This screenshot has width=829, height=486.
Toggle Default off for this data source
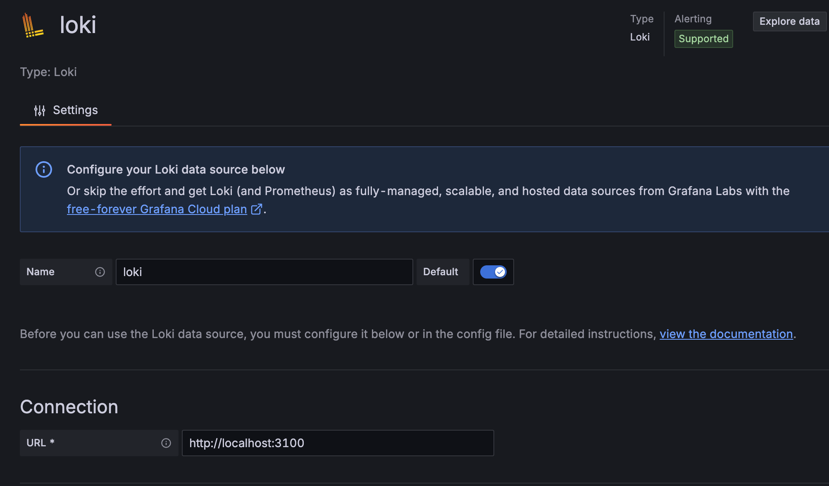(x=493, y=272)
